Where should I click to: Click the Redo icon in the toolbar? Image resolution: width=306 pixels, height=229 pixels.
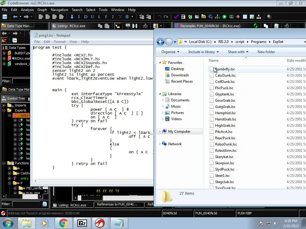point(166,17)
